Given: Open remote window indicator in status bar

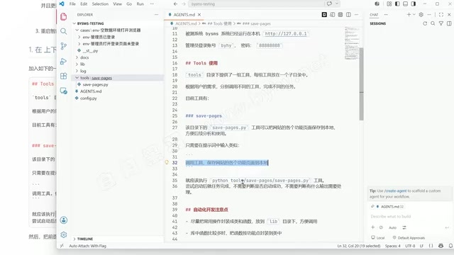Looking at the screenshot, I should point(62,246).
